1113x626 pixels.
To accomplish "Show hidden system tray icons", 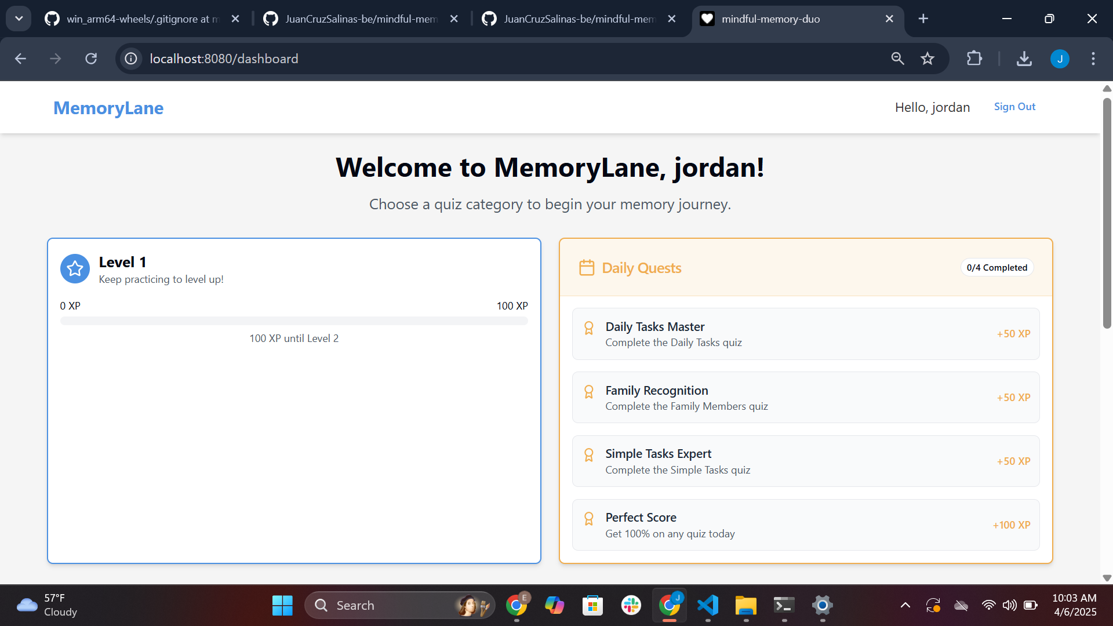I will tap(905, 606).
